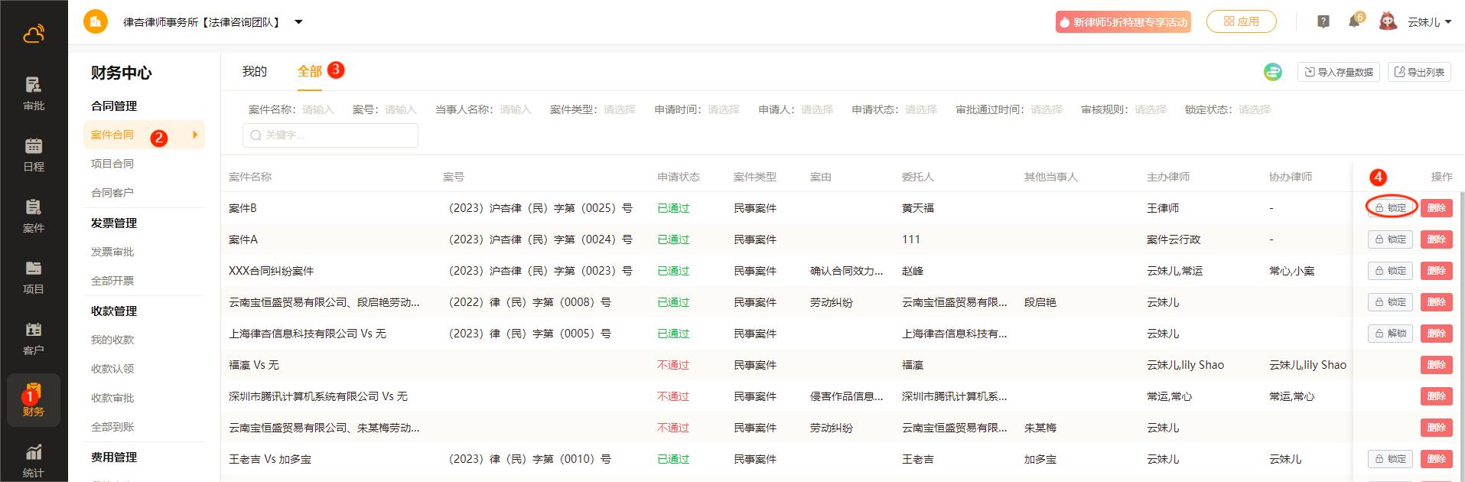This screenshot has width=1465, height=482.
Task: Open the 统计 statistics chart icon
Action: click(x=34, y=460)
